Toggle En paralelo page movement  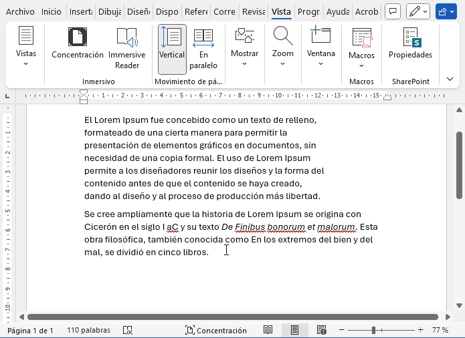[x=203, y=48]
